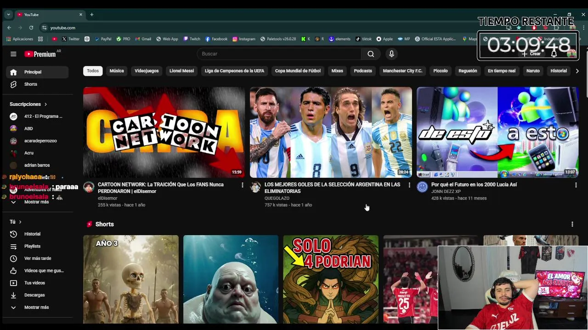Click JONN DEZZ XP channel avatar
The image size is (588, 330).
[422, 187]
